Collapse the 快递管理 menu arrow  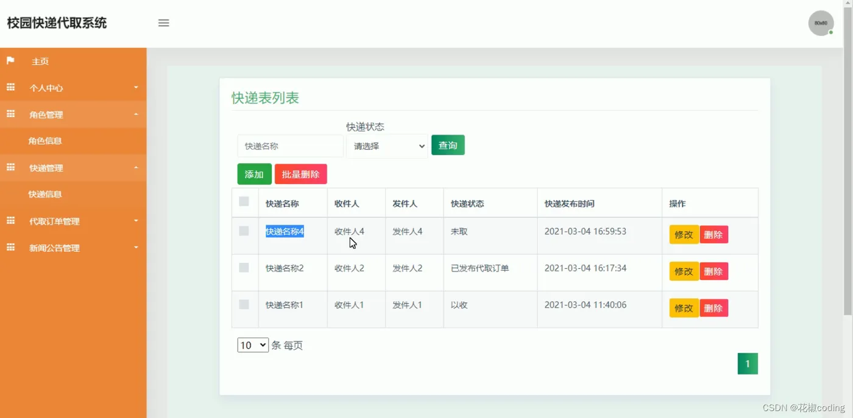tap(136, 167)
